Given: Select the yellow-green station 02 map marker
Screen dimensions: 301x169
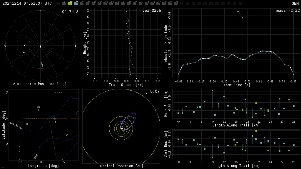Looking at the screenshot, I should (x=55, y=122).
